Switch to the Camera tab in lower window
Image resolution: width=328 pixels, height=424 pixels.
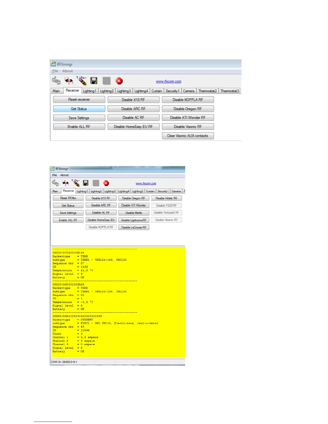tap(176, 191)
